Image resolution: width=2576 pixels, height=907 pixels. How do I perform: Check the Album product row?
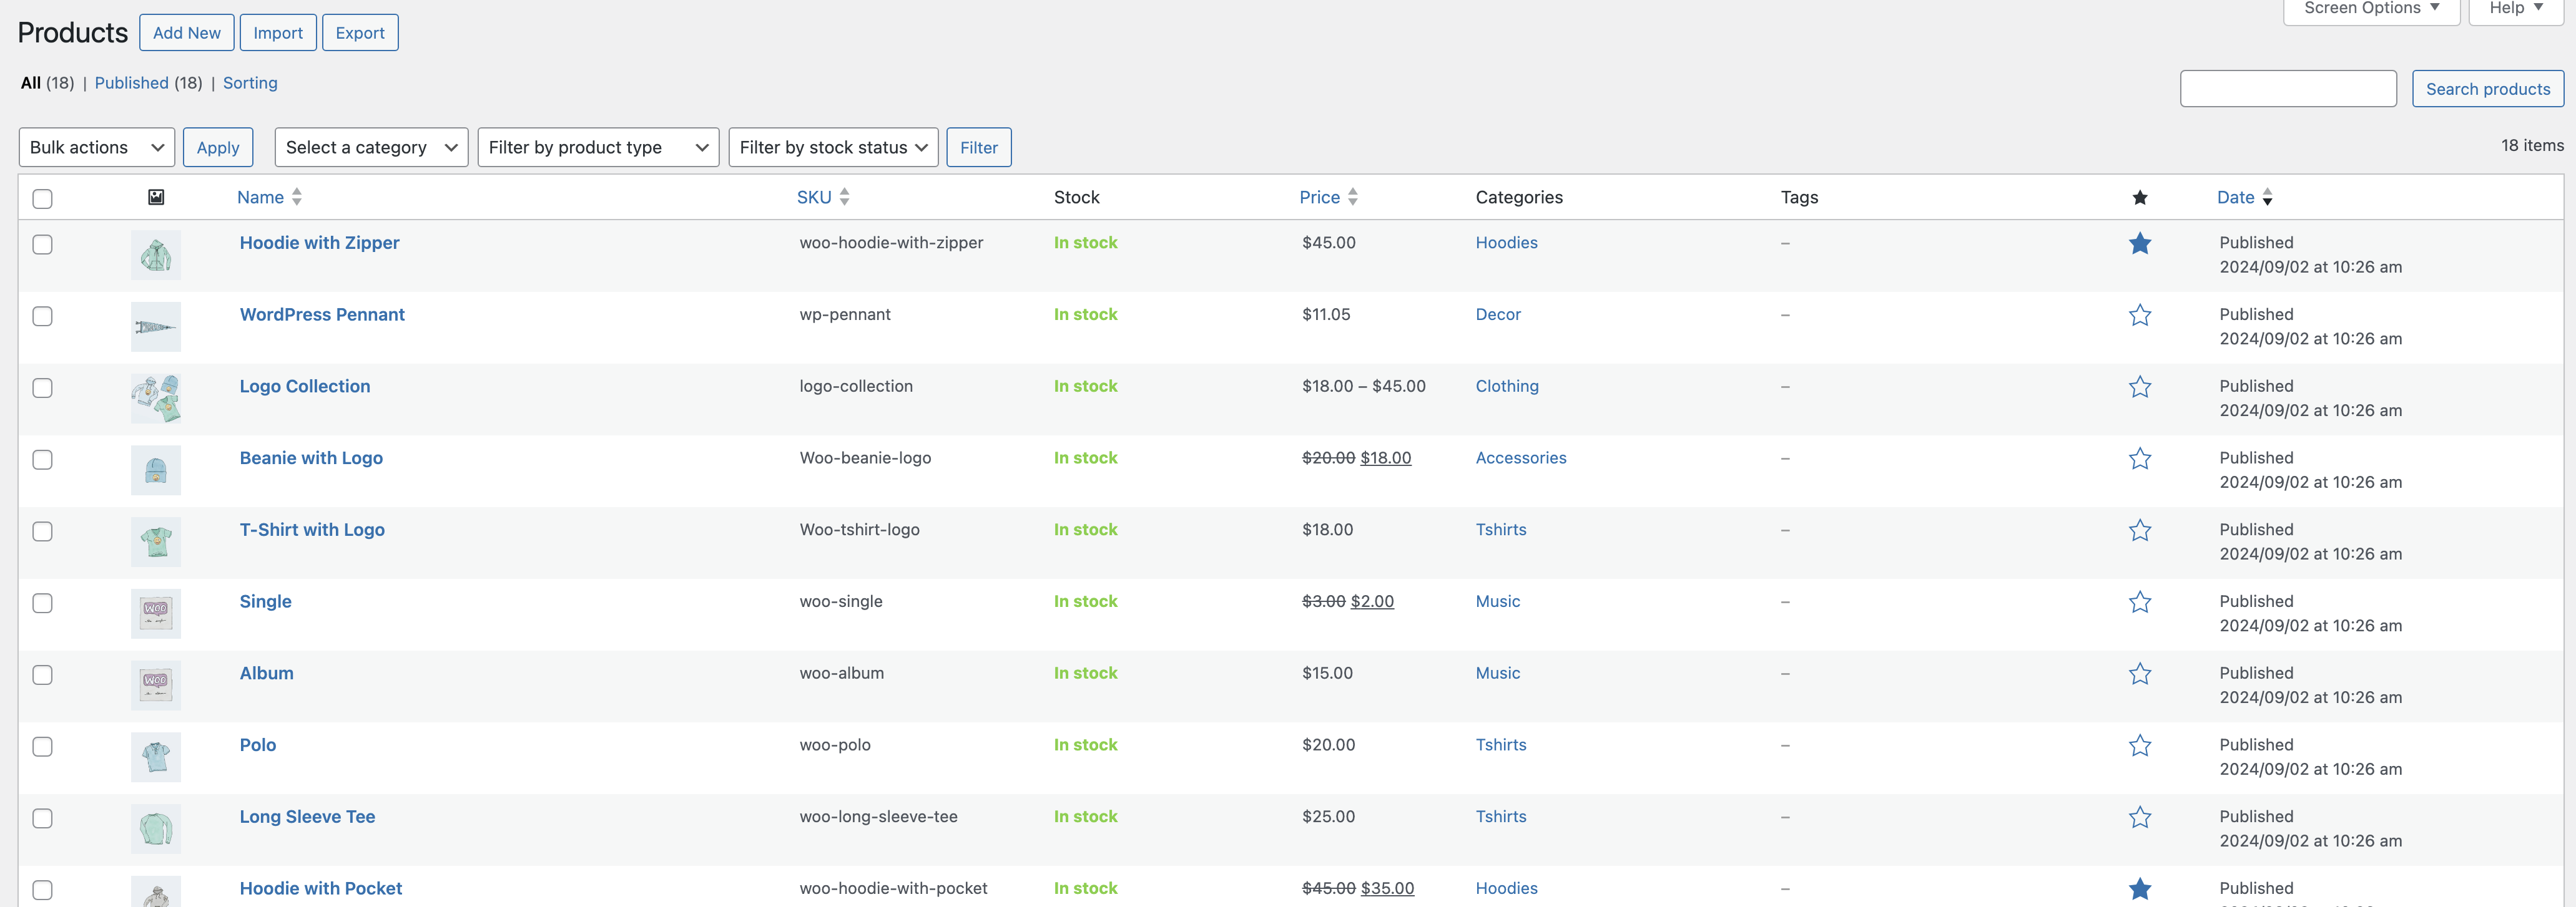pos(42,675)
